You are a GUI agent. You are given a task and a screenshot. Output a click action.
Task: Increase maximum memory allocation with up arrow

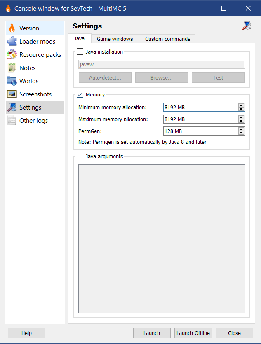[x=241, y=117]
